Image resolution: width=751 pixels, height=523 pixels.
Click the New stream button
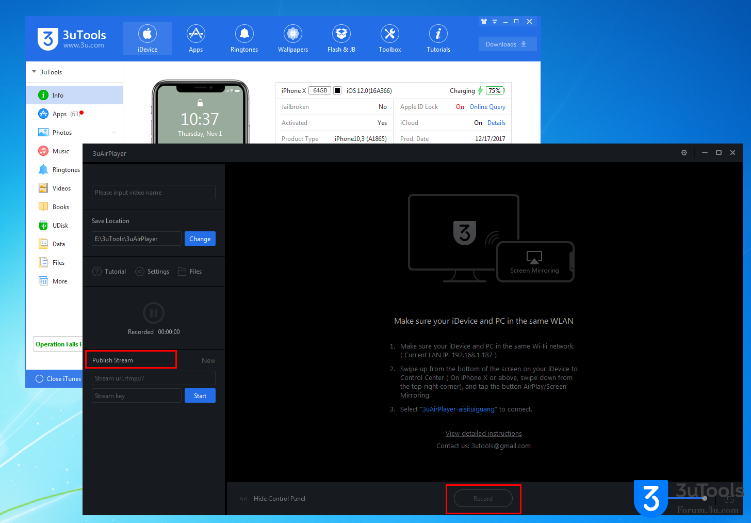(208, 360)
